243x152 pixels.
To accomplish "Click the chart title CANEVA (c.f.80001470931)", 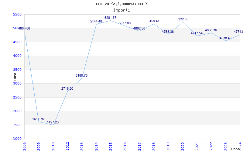I will tap(122, 4).
